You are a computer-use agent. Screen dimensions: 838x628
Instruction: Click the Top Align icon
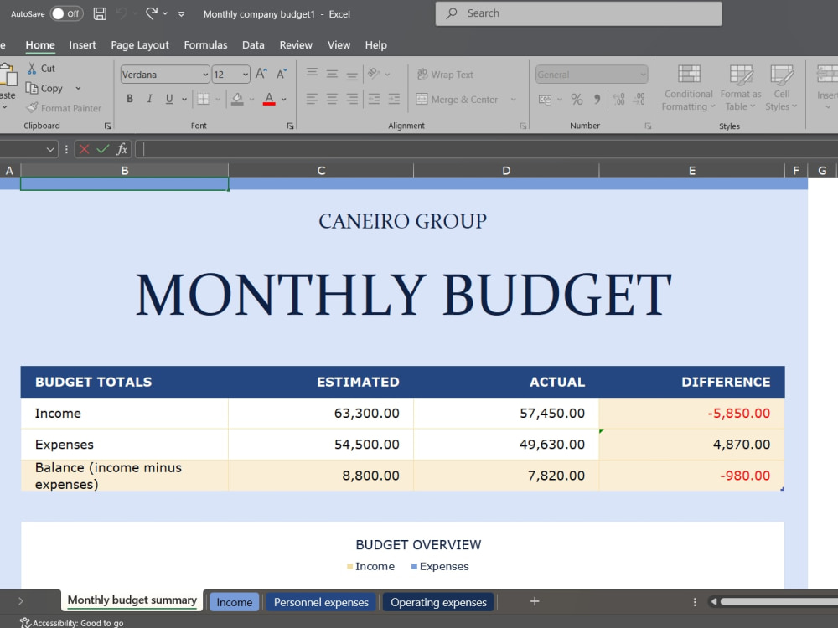[312, 74]
